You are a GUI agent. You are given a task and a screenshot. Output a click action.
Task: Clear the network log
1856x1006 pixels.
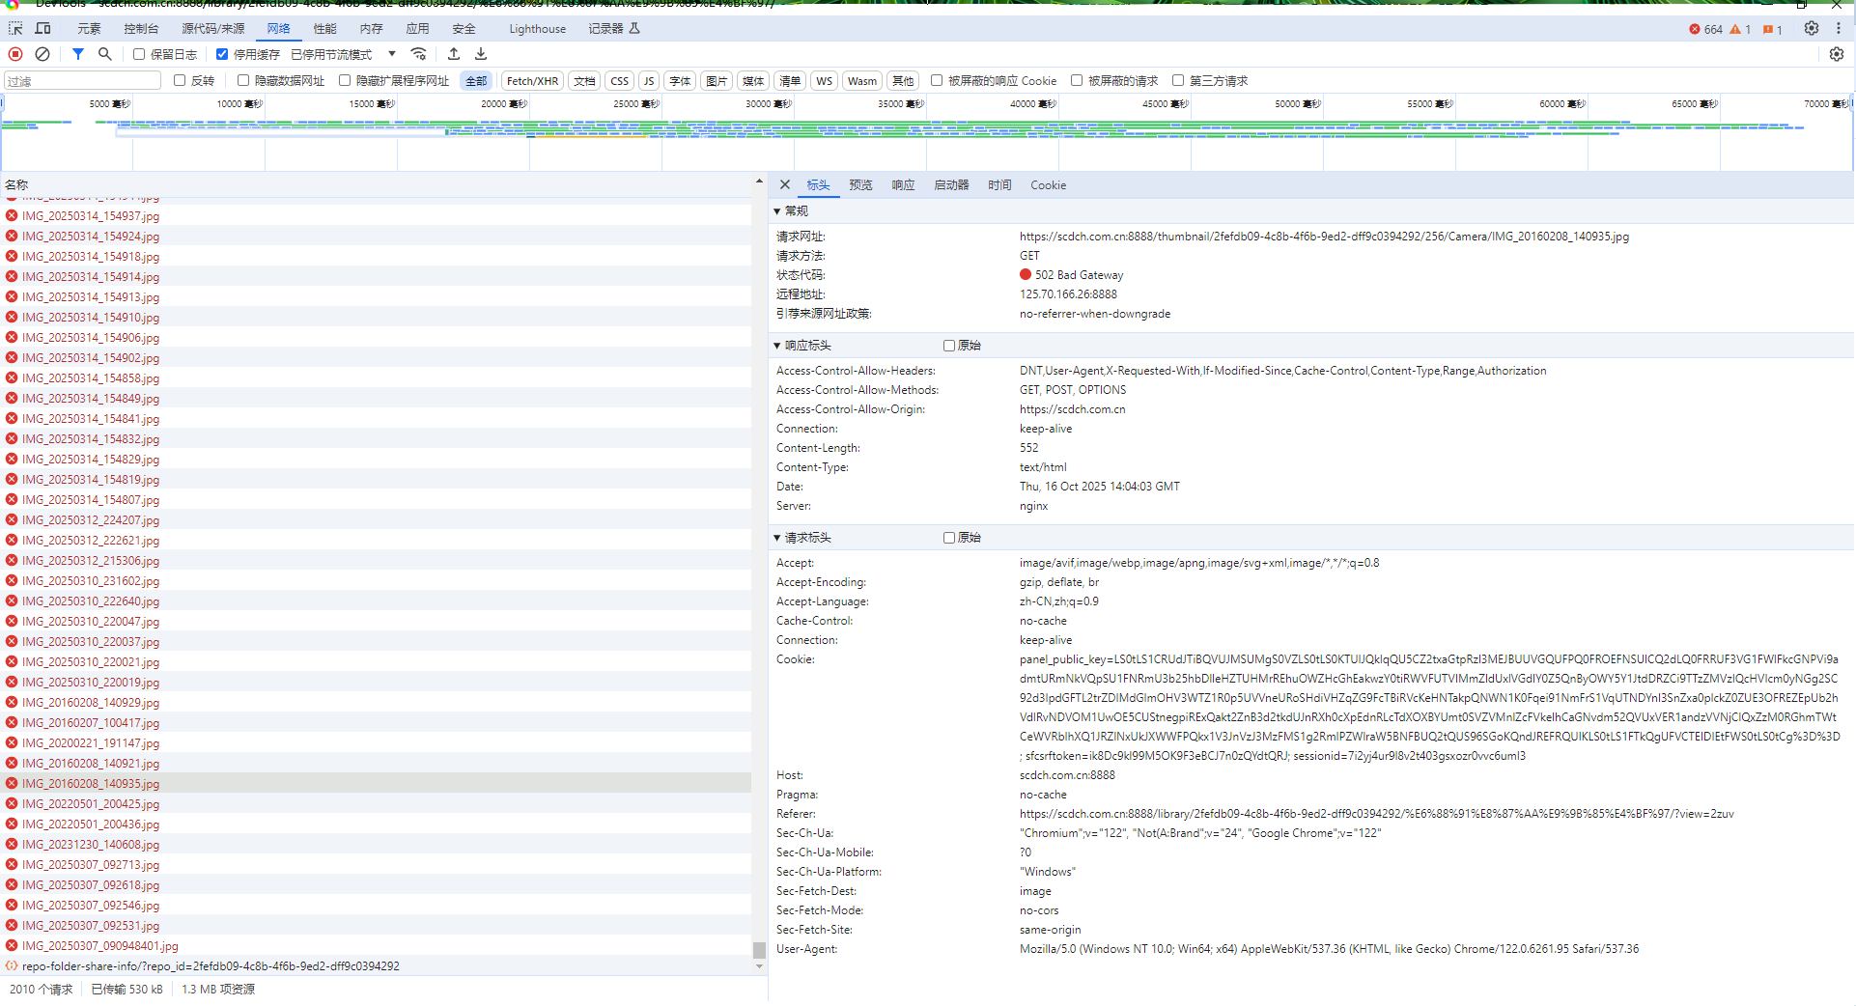tap(42, 54)
